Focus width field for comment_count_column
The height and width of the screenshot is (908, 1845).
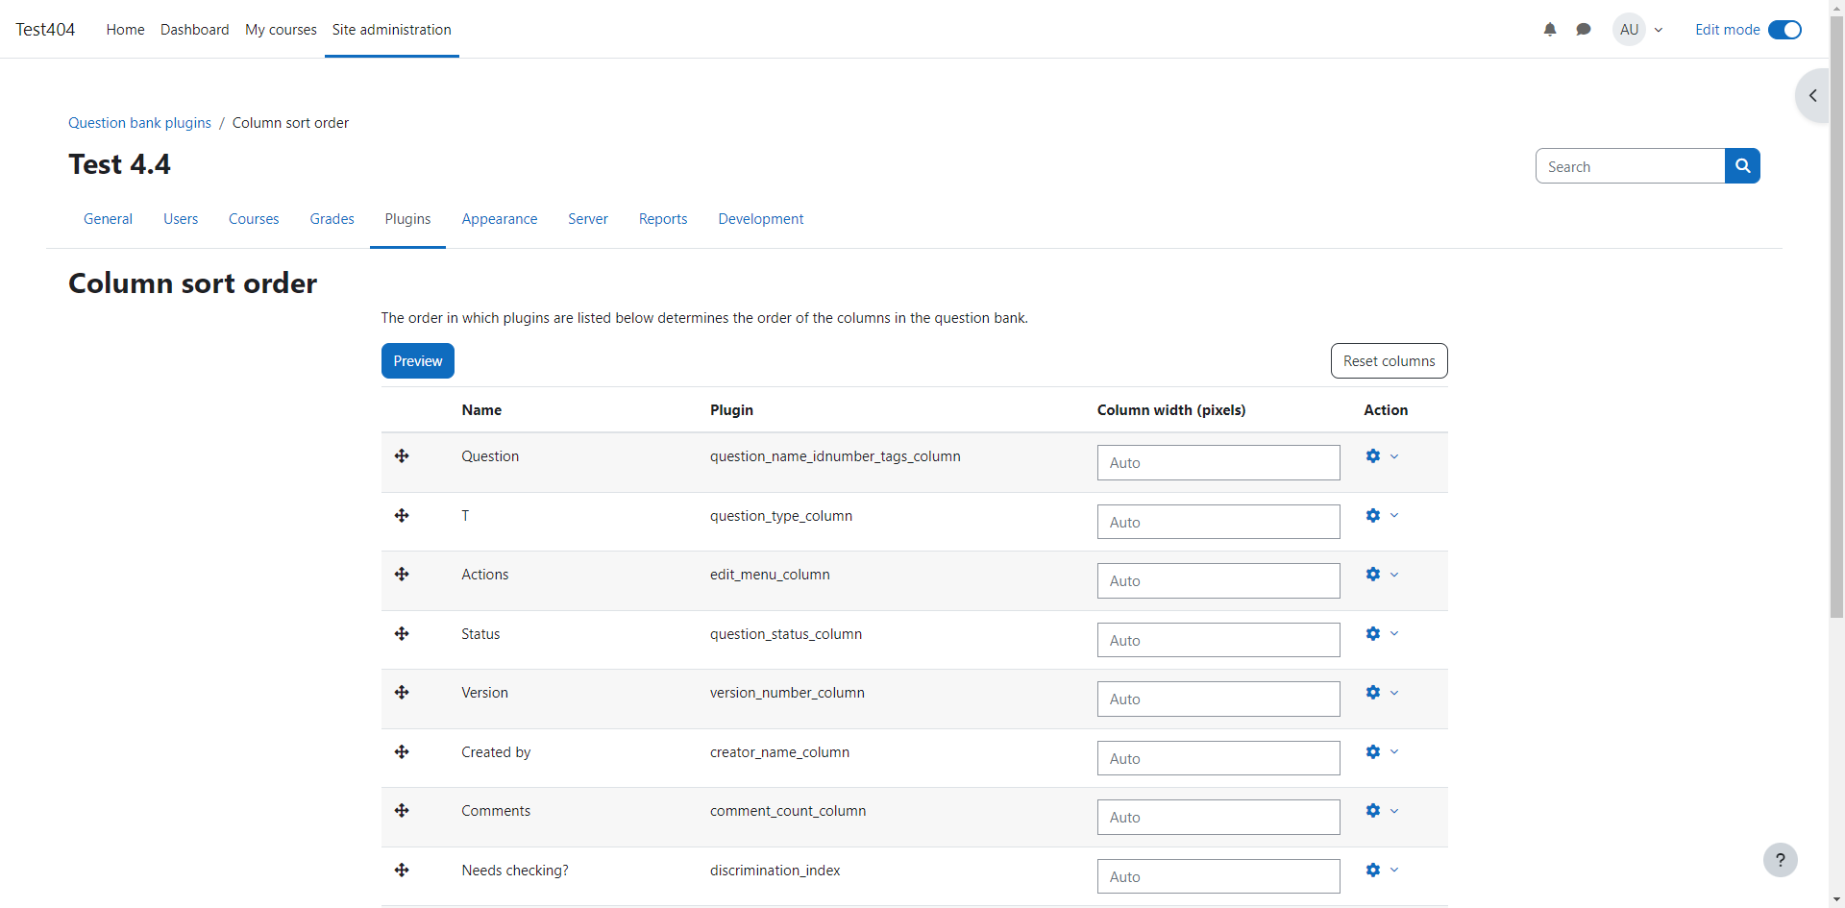pyautogui.click(x=1218, y=818)
